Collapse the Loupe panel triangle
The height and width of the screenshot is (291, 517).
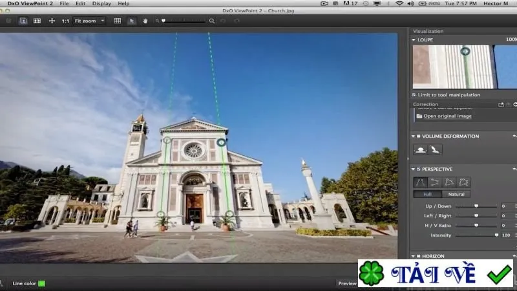point(414,40)
